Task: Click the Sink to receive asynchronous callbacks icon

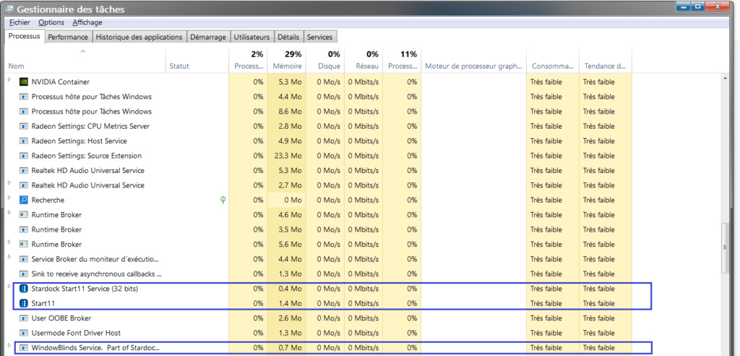Action: pyautogui.click(x=23, y=274)
